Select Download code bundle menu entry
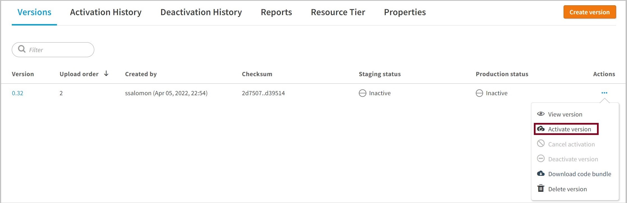The width and height of the screenshot is (627, 203). (579, 174)
